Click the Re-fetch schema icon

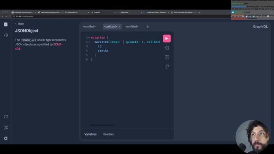point(6,116)
